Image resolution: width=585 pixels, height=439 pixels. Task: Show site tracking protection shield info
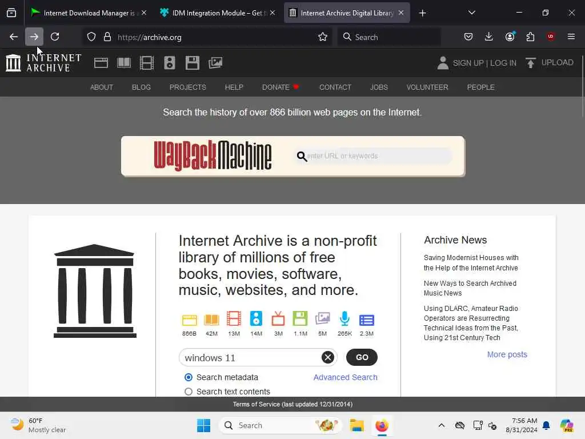coord(91,37)
